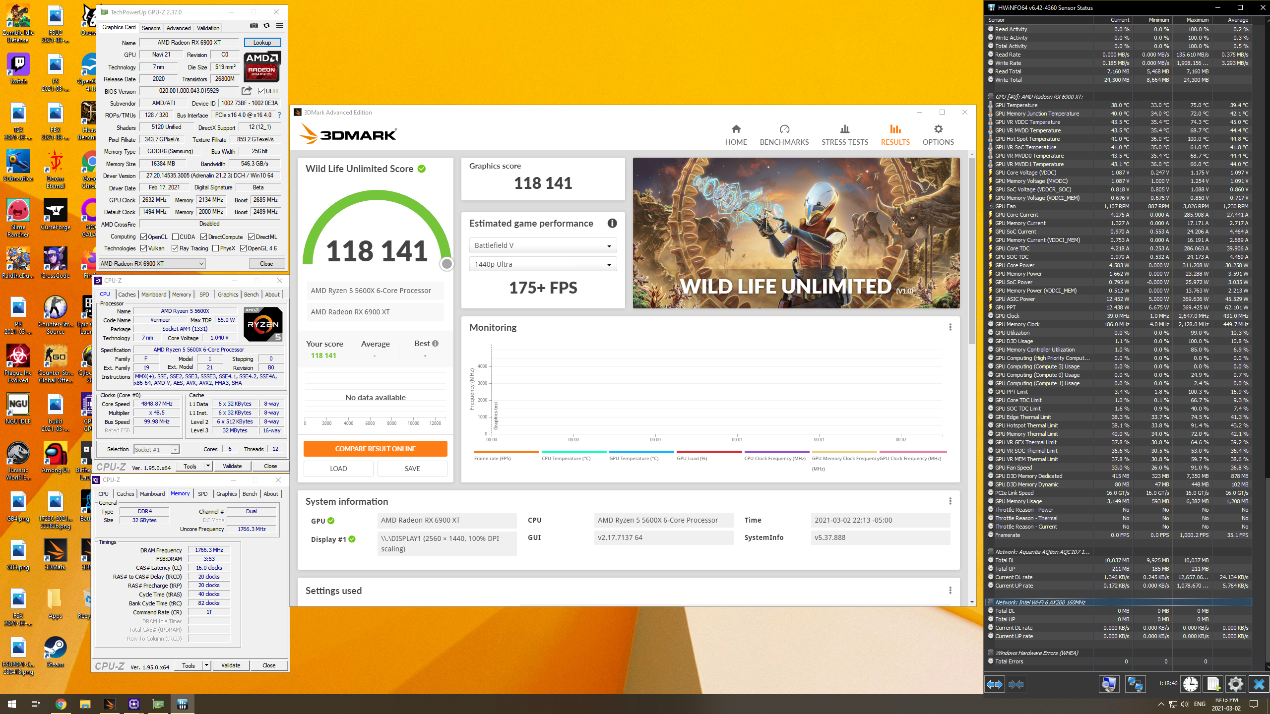The width and height of the screenshot is (1270, 714).
Task: Toggle the DirectCompute checkbox
Action: point(203,237)
